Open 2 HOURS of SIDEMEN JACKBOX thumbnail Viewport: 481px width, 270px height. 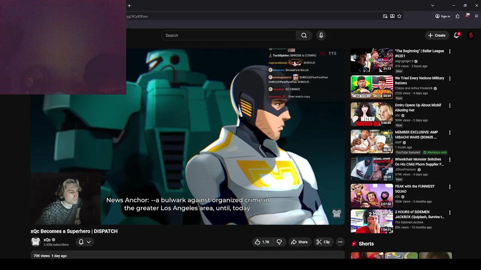pyautogui.click(x=372, y=221)
